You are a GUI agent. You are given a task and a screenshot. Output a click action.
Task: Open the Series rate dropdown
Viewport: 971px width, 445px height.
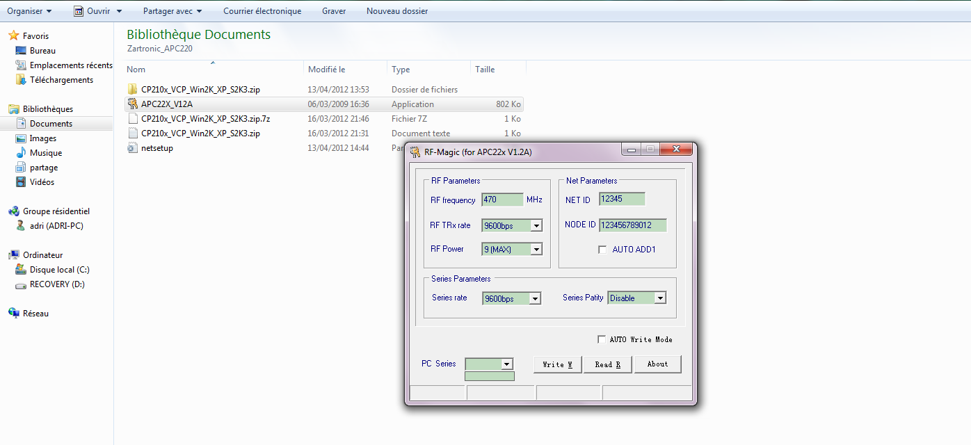pyautogui.click(x=535, y=298)
